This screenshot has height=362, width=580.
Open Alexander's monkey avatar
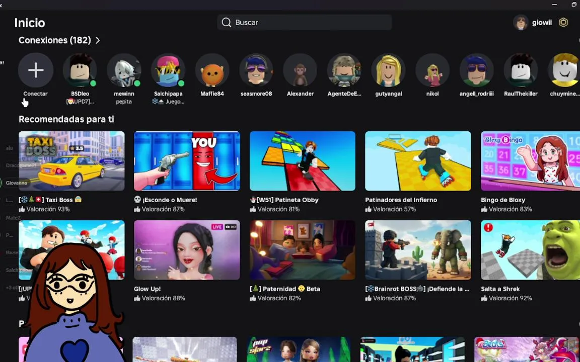point(300,70)
